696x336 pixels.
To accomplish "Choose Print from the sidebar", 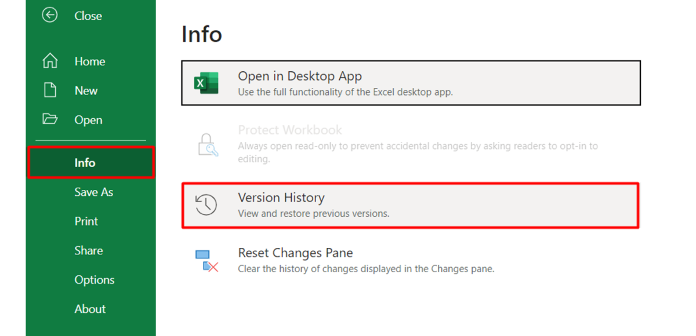I will pyautogui.click(x=86, y=221).
